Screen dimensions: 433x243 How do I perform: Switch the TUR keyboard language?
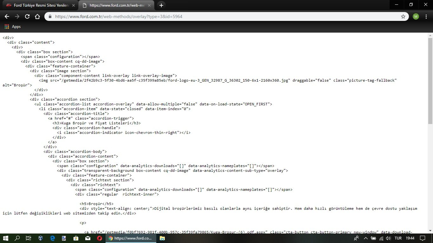[x=398, y=238]
